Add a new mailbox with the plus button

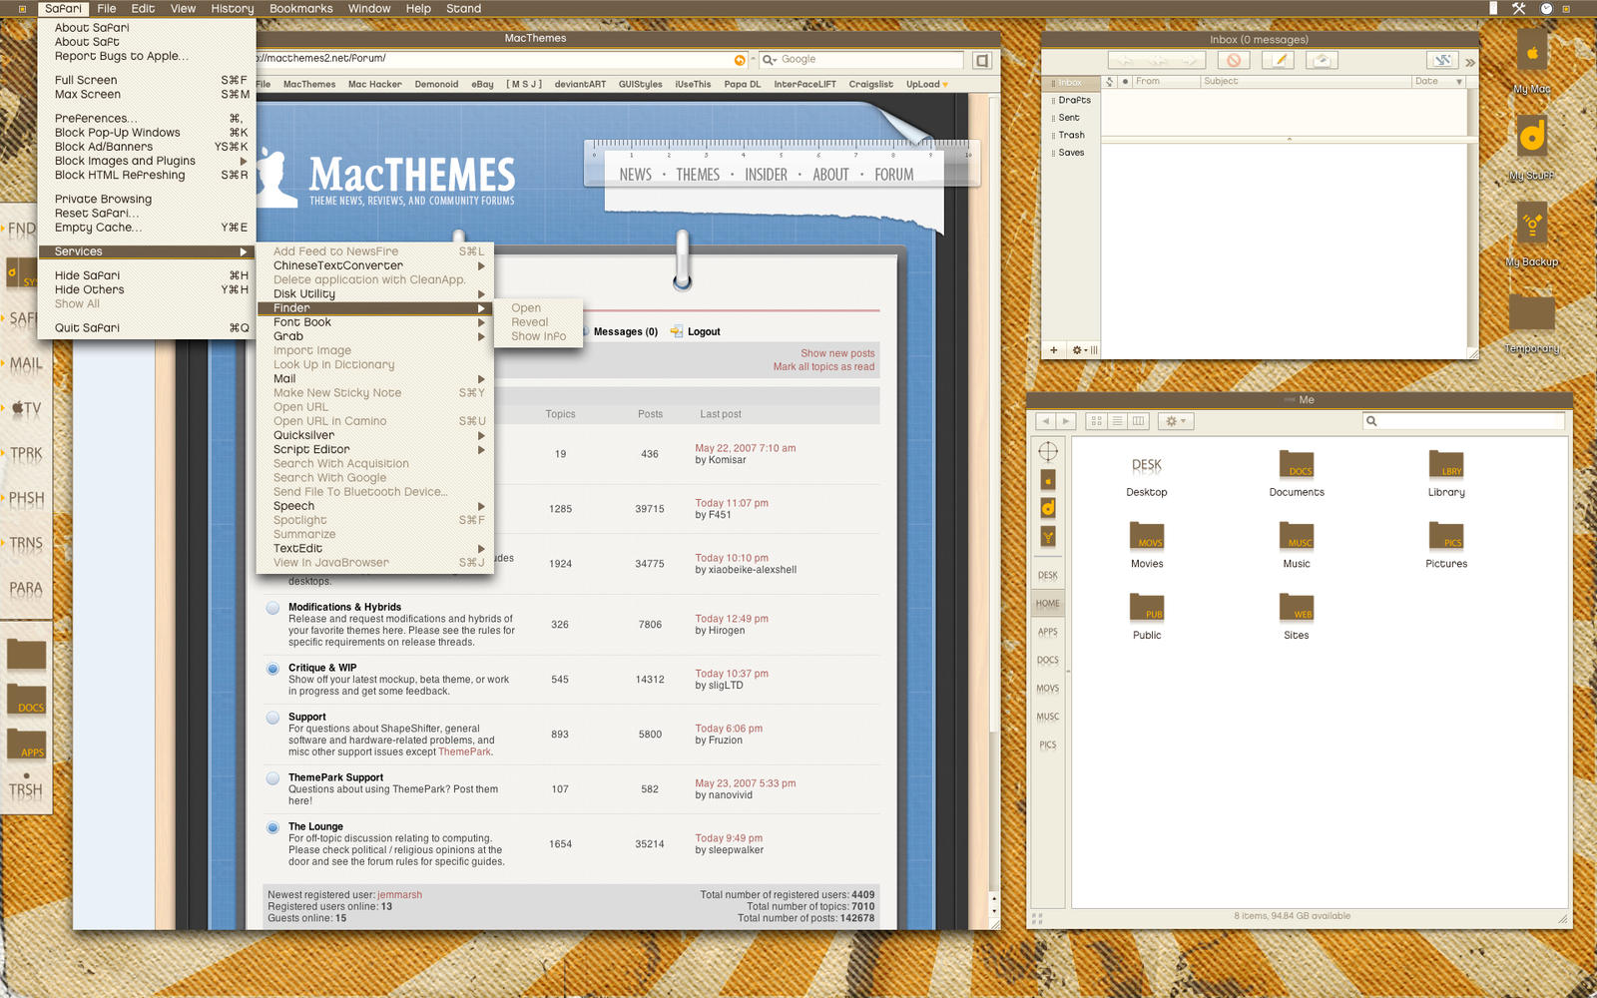(x=1053, y=349)
